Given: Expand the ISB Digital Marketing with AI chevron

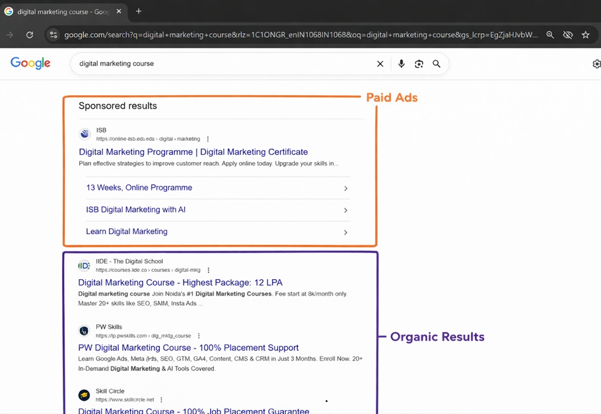Looking at the screenshot, I should (345, 210).
